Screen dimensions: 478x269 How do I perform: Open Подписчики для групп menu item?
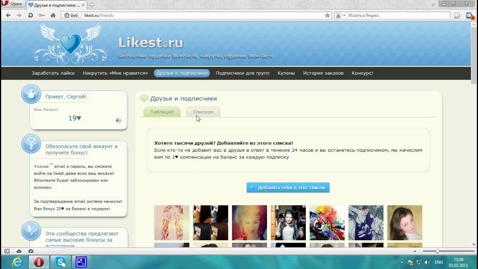242,73
